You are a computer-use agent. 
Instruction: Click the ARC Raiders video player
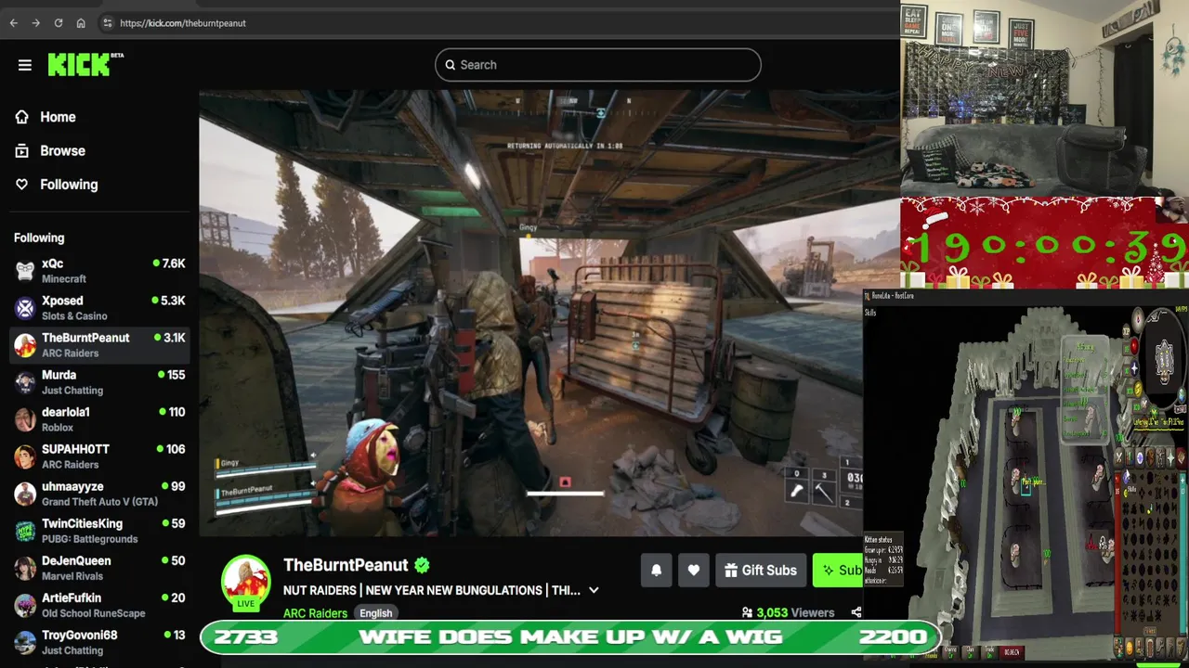pos(530,313)
